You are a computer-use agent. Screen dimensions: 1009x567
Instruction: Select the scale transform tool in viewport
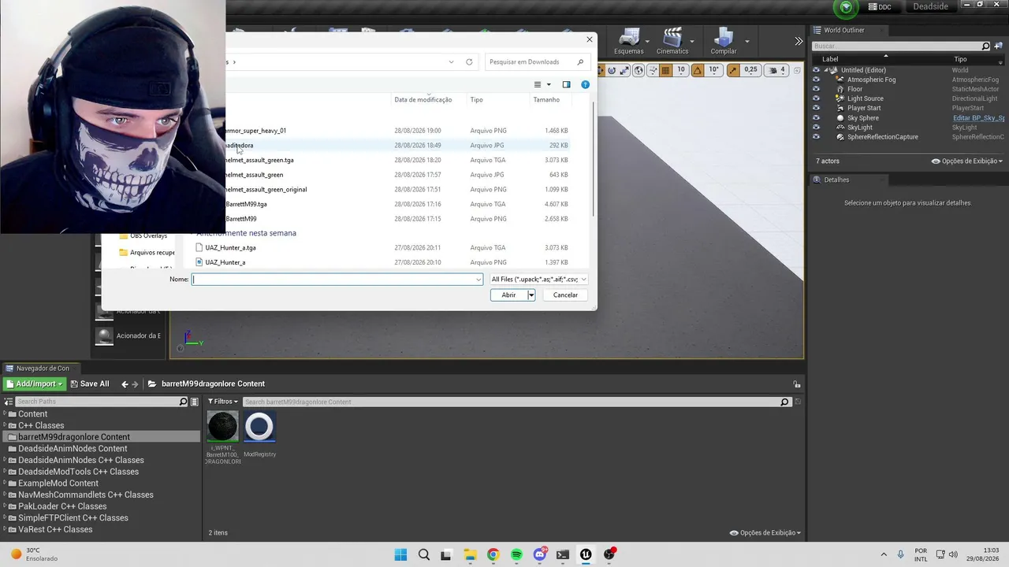coord(624,70)
